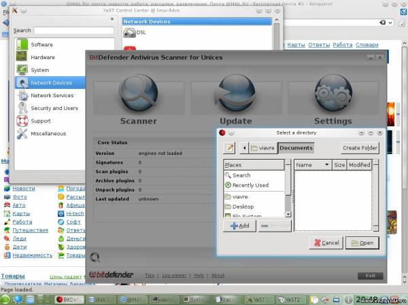Open Товары heading link at page bottom
The image size is (408, 305).
13,276
